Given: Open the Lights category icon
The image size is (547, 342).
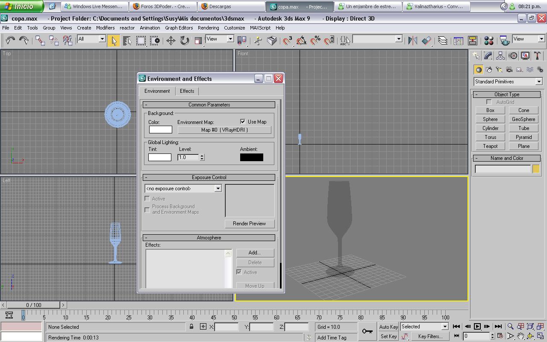Looking at the screenshot, I should click(x=499, y=70).
